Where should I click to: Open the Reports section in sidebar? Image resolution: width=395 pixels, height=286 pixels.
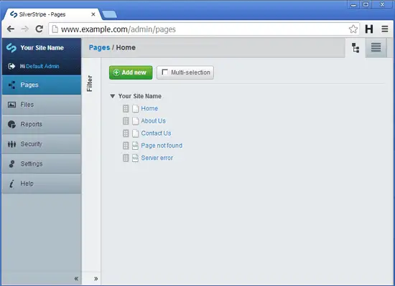pyautogui.click(x=42, y=125)
